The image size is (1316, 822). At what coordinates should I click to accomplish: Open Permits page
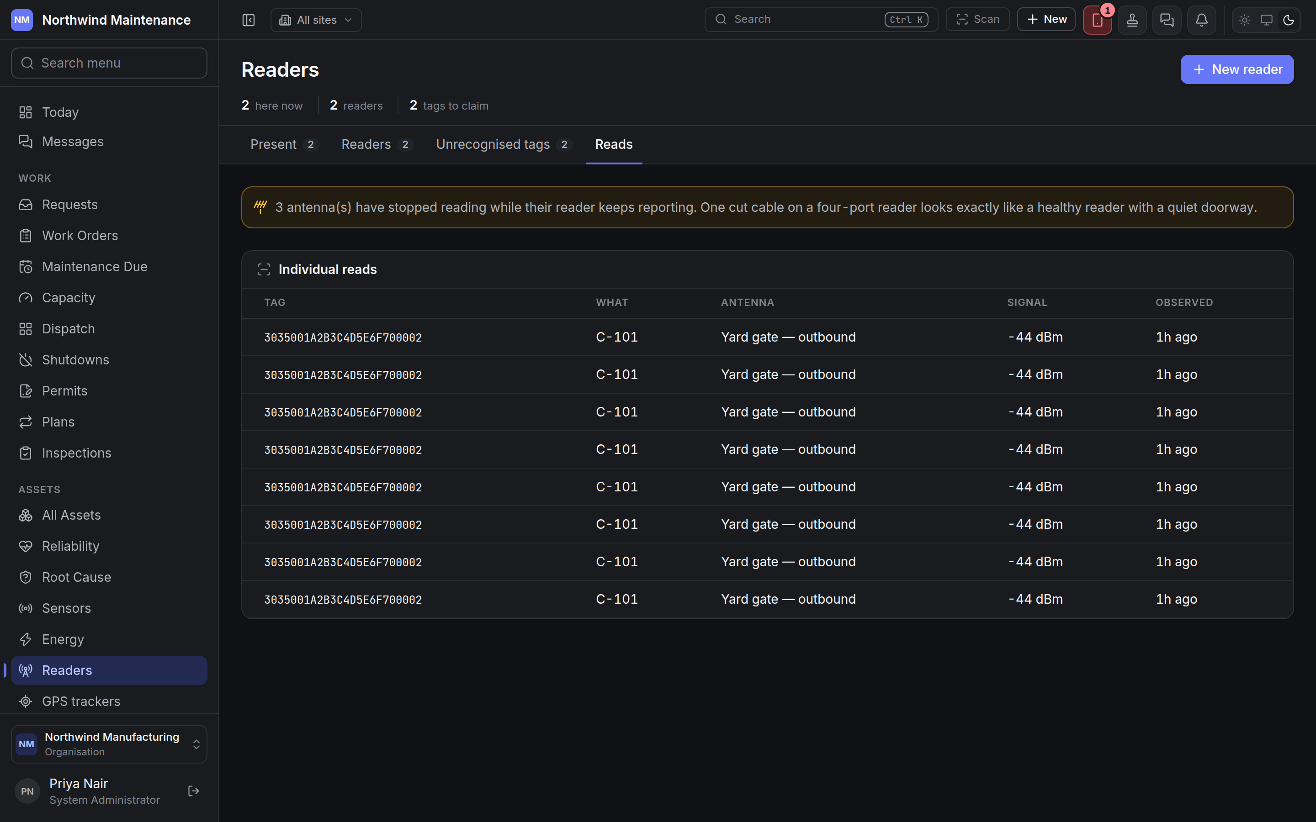click(x=109, y=391)
